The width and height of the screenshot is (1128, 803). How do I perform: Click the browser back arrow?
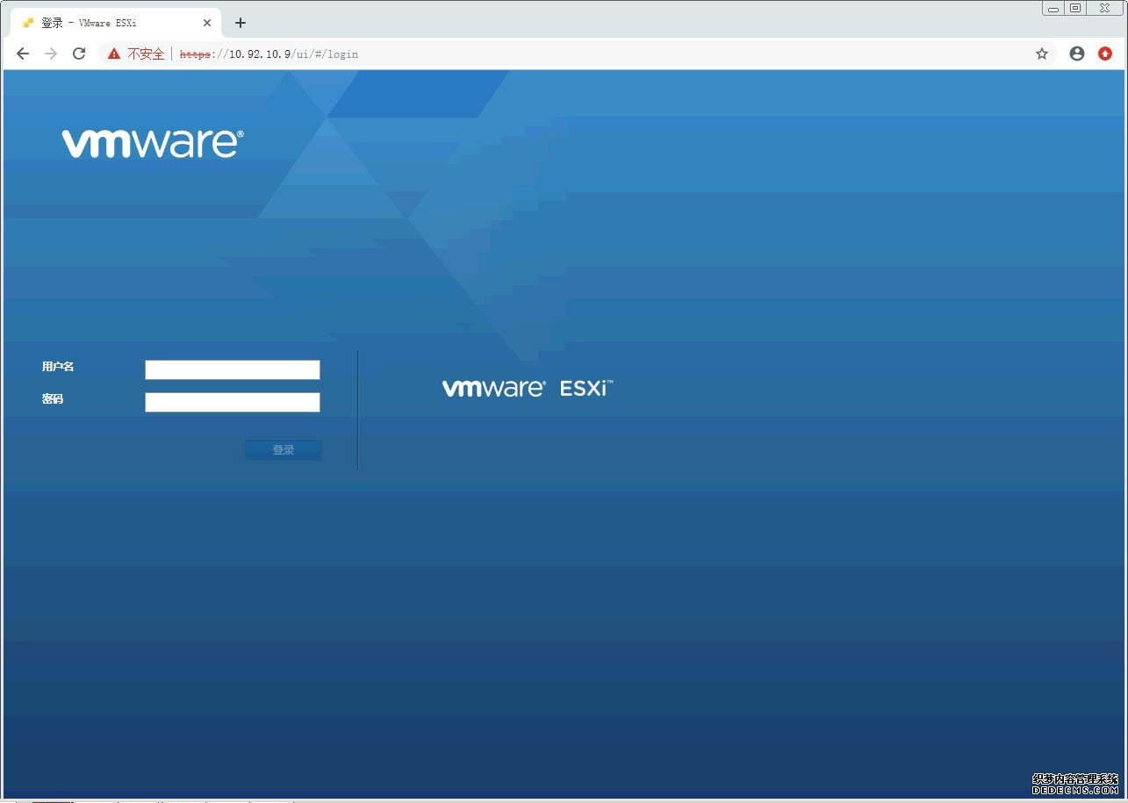point(23,54)
